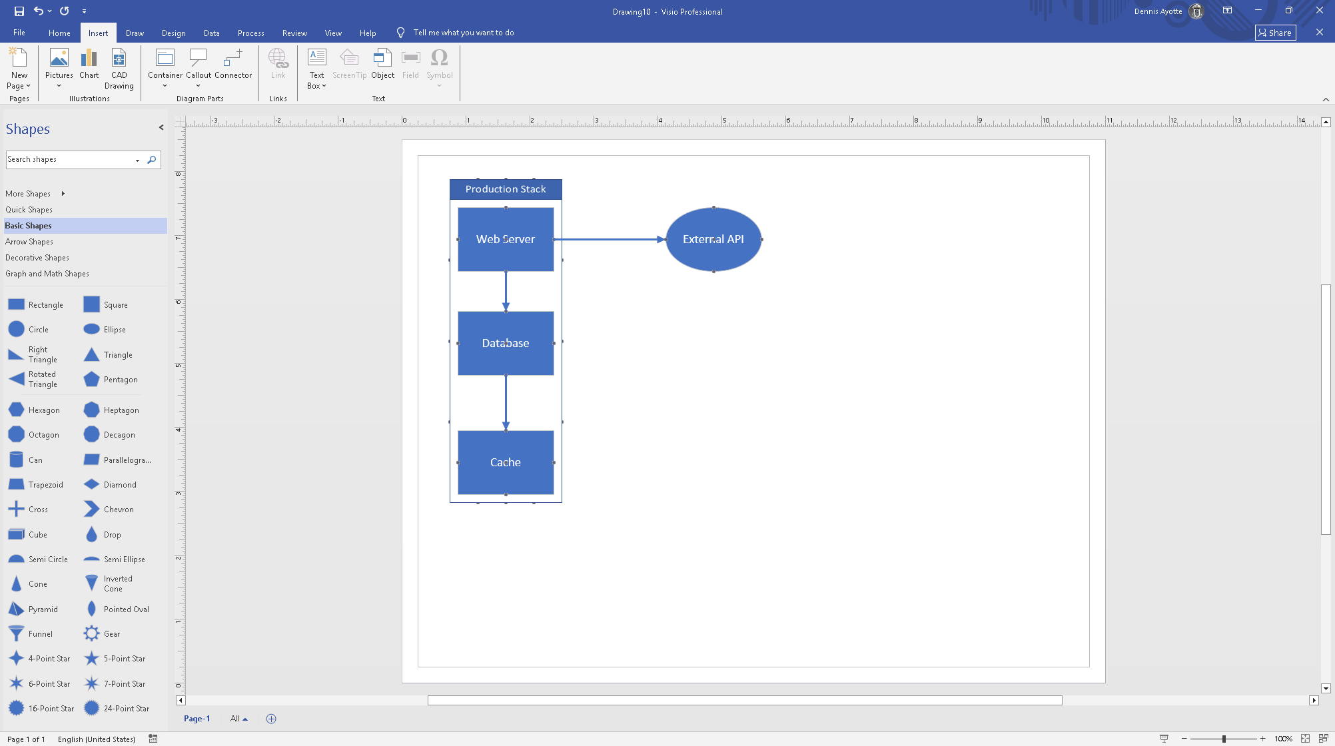The width and height of the screenshot is (1335, 746).
Task: Pick the Ellipse shape
Action: coord(105,330)
